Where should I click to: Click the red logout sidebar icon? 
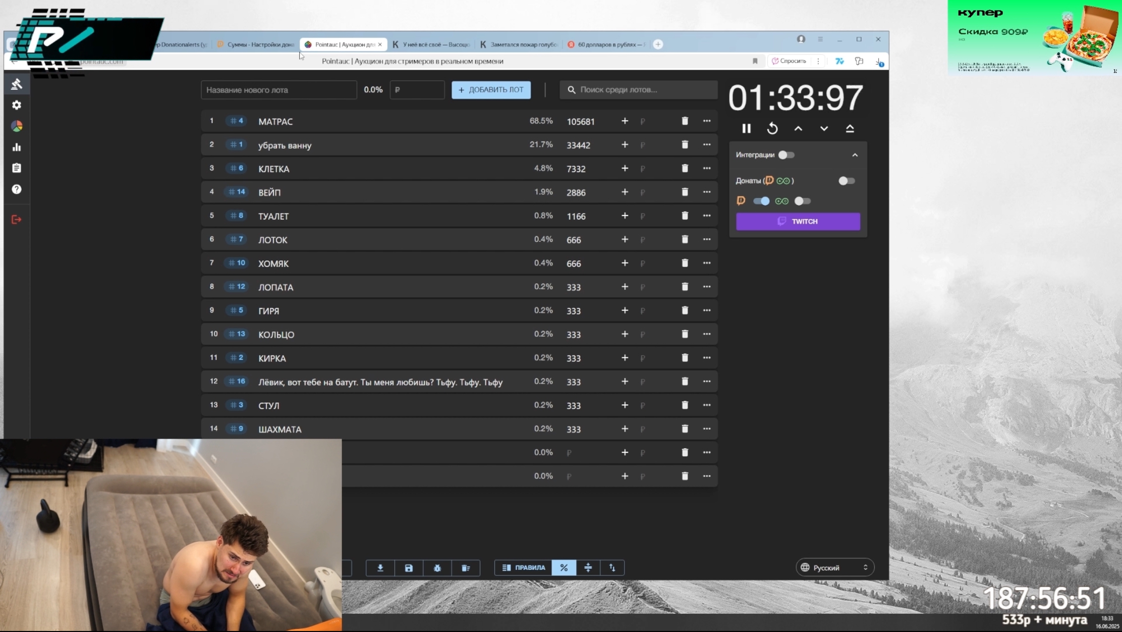17,220
